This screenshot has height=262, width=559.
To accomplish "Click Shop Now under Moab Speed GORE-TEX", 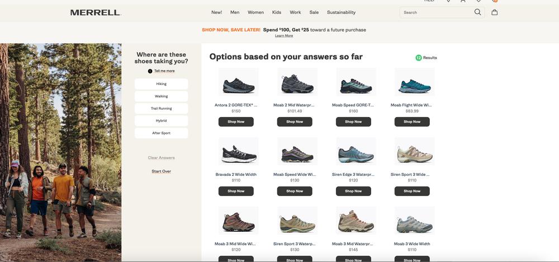I will pyautogui.click(x=353, y=121).
